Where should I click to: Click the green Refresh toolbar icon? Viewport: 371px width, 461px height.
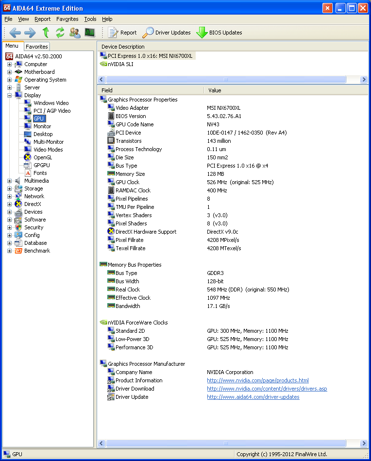[x=60, y=33]
